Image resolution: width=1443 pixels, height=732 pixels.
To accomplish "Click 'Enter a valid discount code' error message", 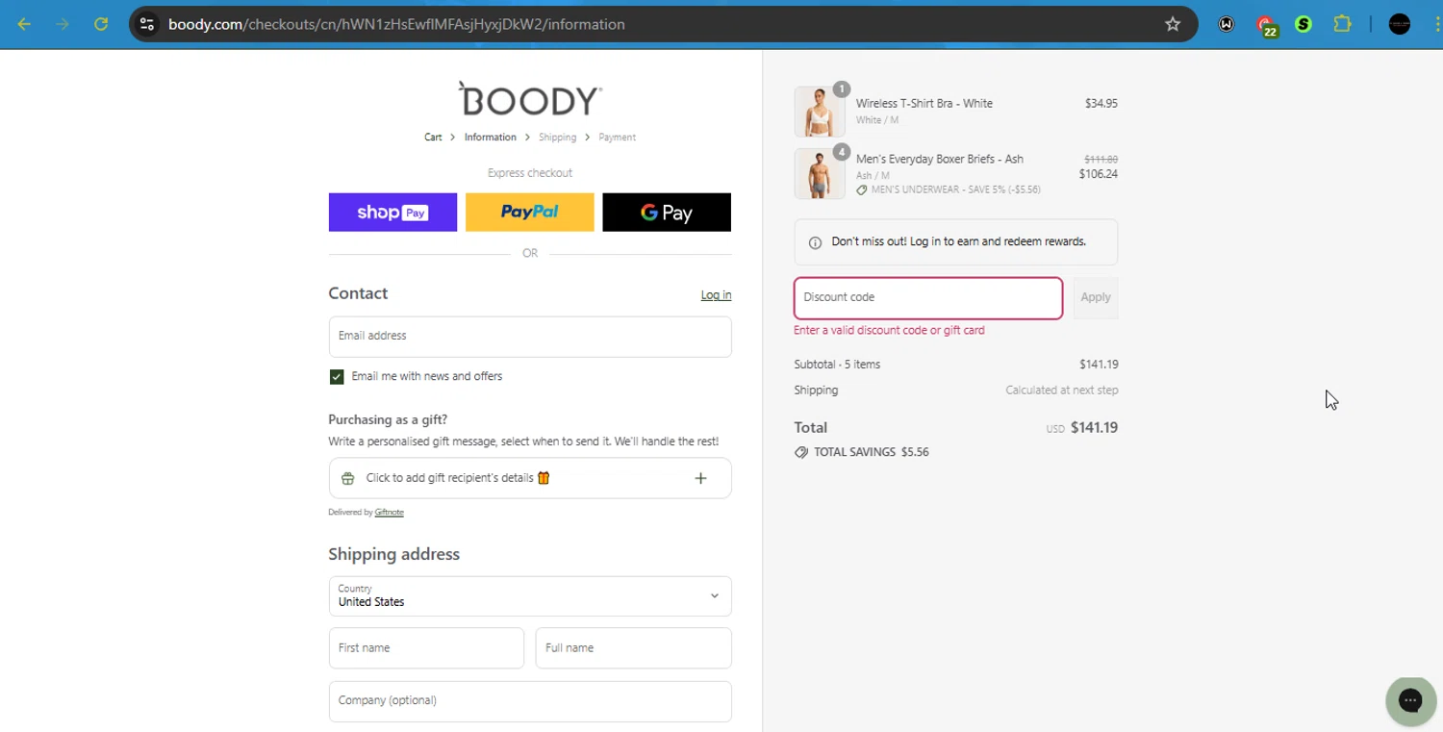I will (889, 331).
